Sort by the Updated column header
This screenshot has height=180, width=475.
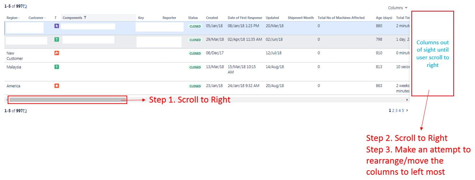click(x=272, y=18)
